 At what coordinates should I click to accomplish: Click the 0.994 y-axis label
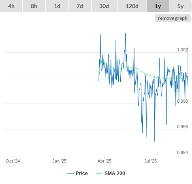tap(182, 152)
